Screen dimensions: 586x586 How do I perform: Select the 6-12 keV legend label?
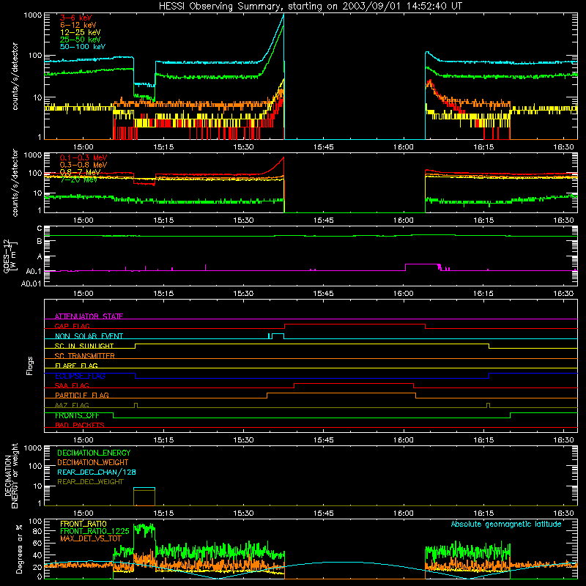point(78,25)
